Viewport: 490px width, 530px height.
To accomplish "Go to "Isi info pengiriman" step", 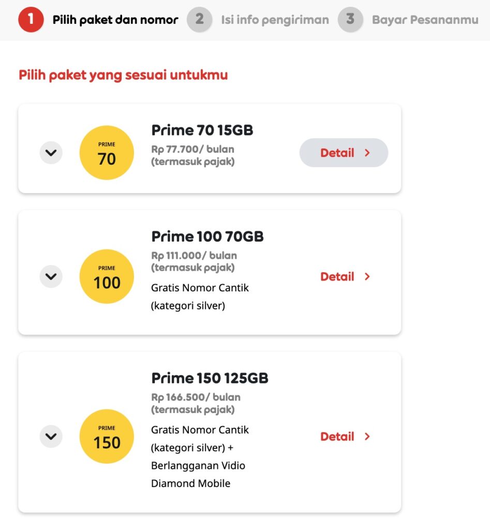I will coord(275,20).
